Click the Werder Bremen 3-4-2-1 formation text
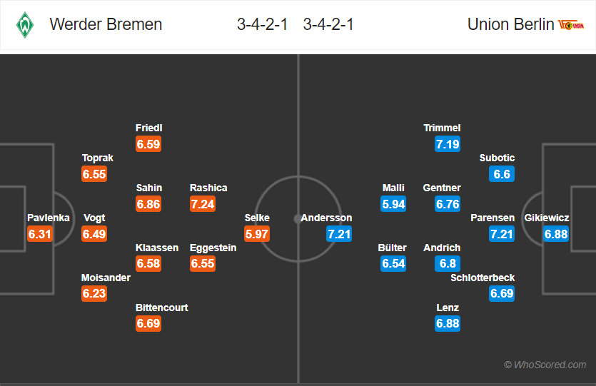 [x=262, y=24]
